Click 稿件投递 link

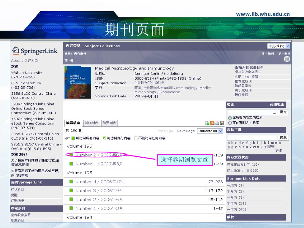click(241, 95)
